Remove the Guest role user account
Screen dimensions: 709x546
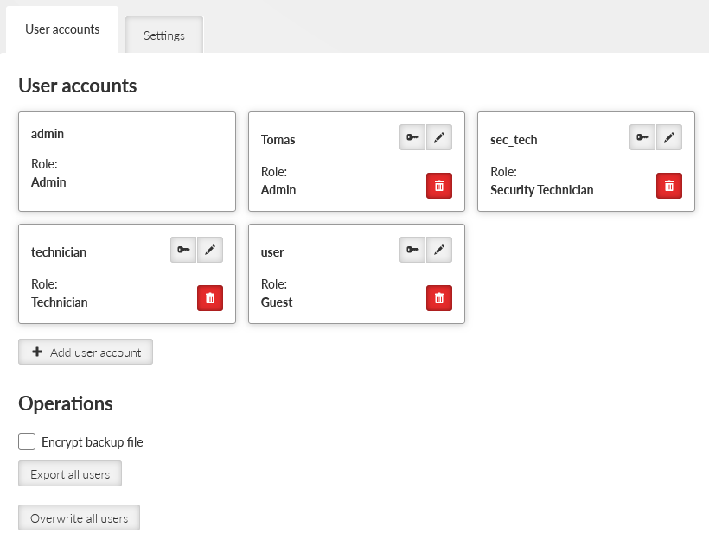click(439, 298)
